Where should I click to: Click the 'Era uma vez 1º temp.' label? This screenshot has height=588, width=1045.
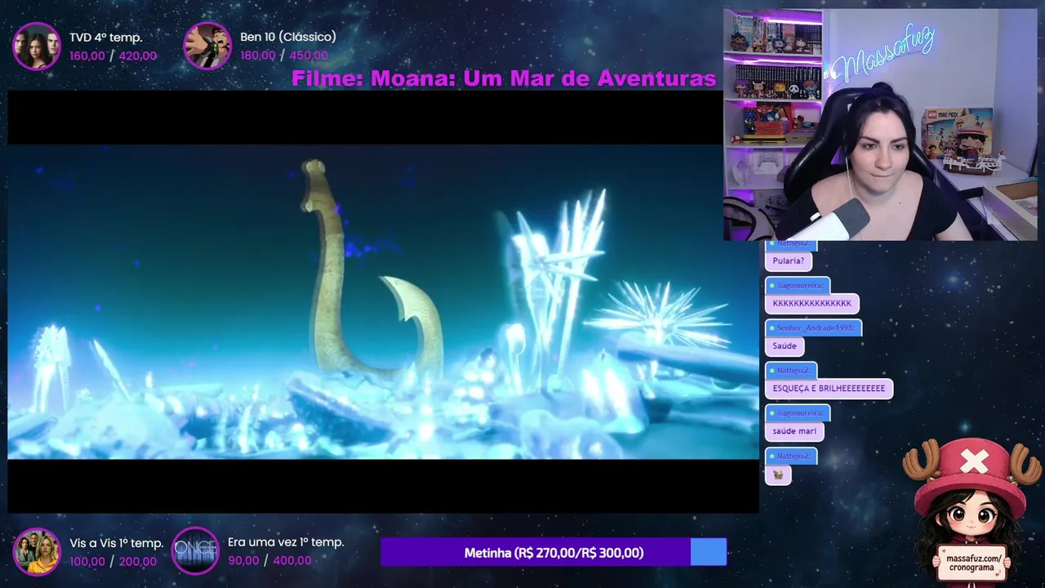tap(286, 542)
